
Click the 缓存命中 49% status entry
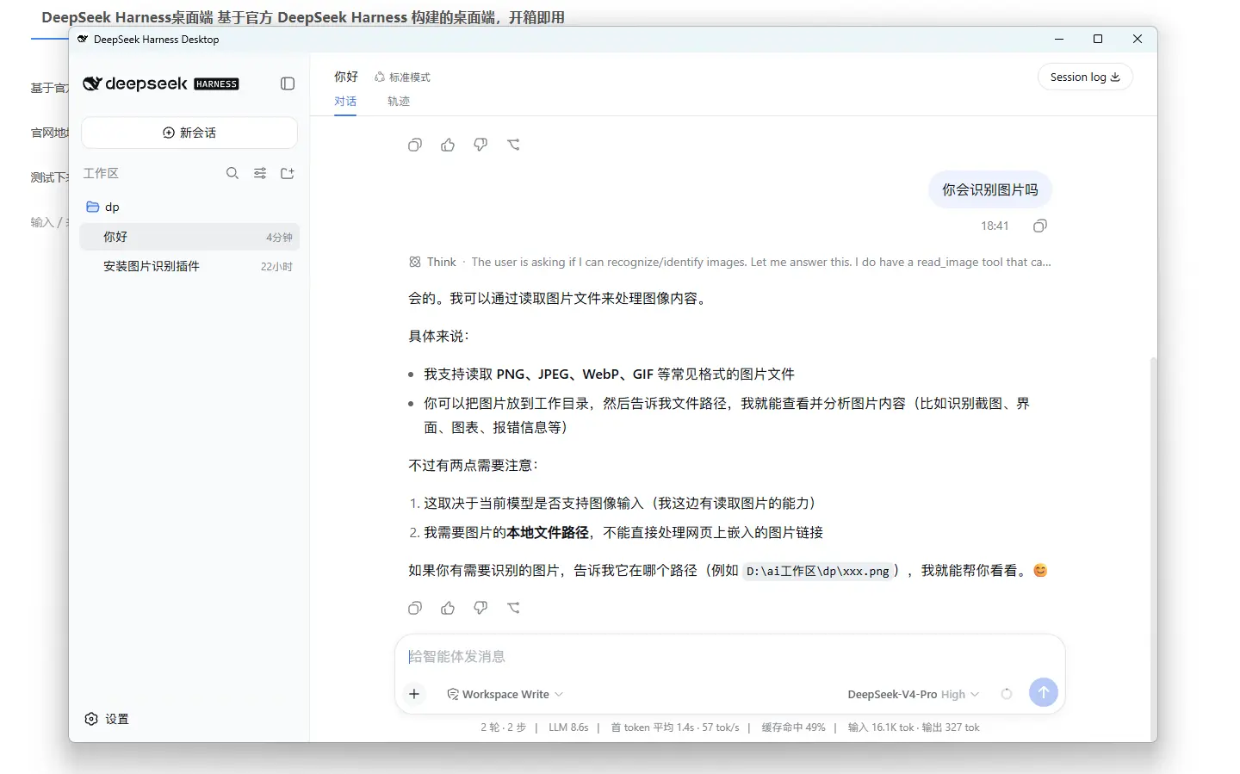[x=793, y=728]
